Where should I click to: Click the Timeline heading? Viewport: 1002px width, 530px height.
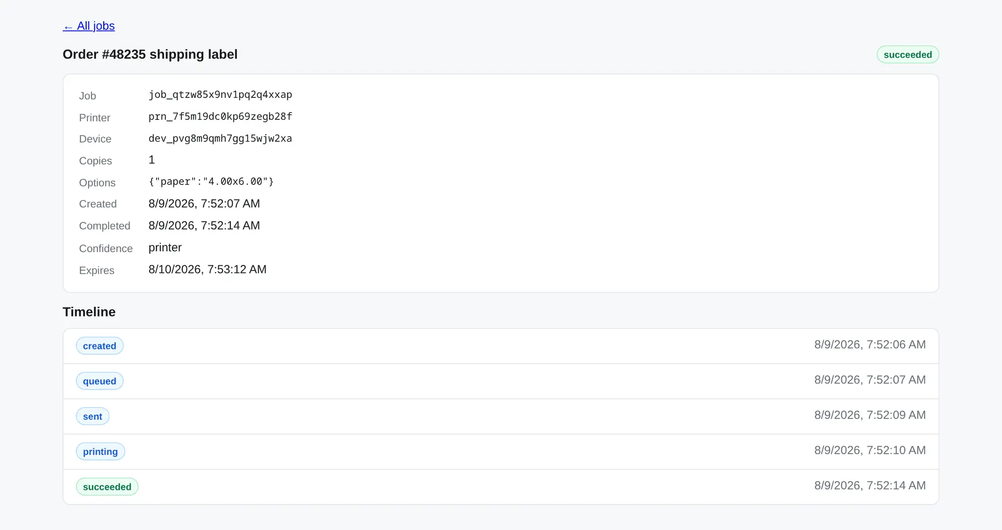click(89, 312)
